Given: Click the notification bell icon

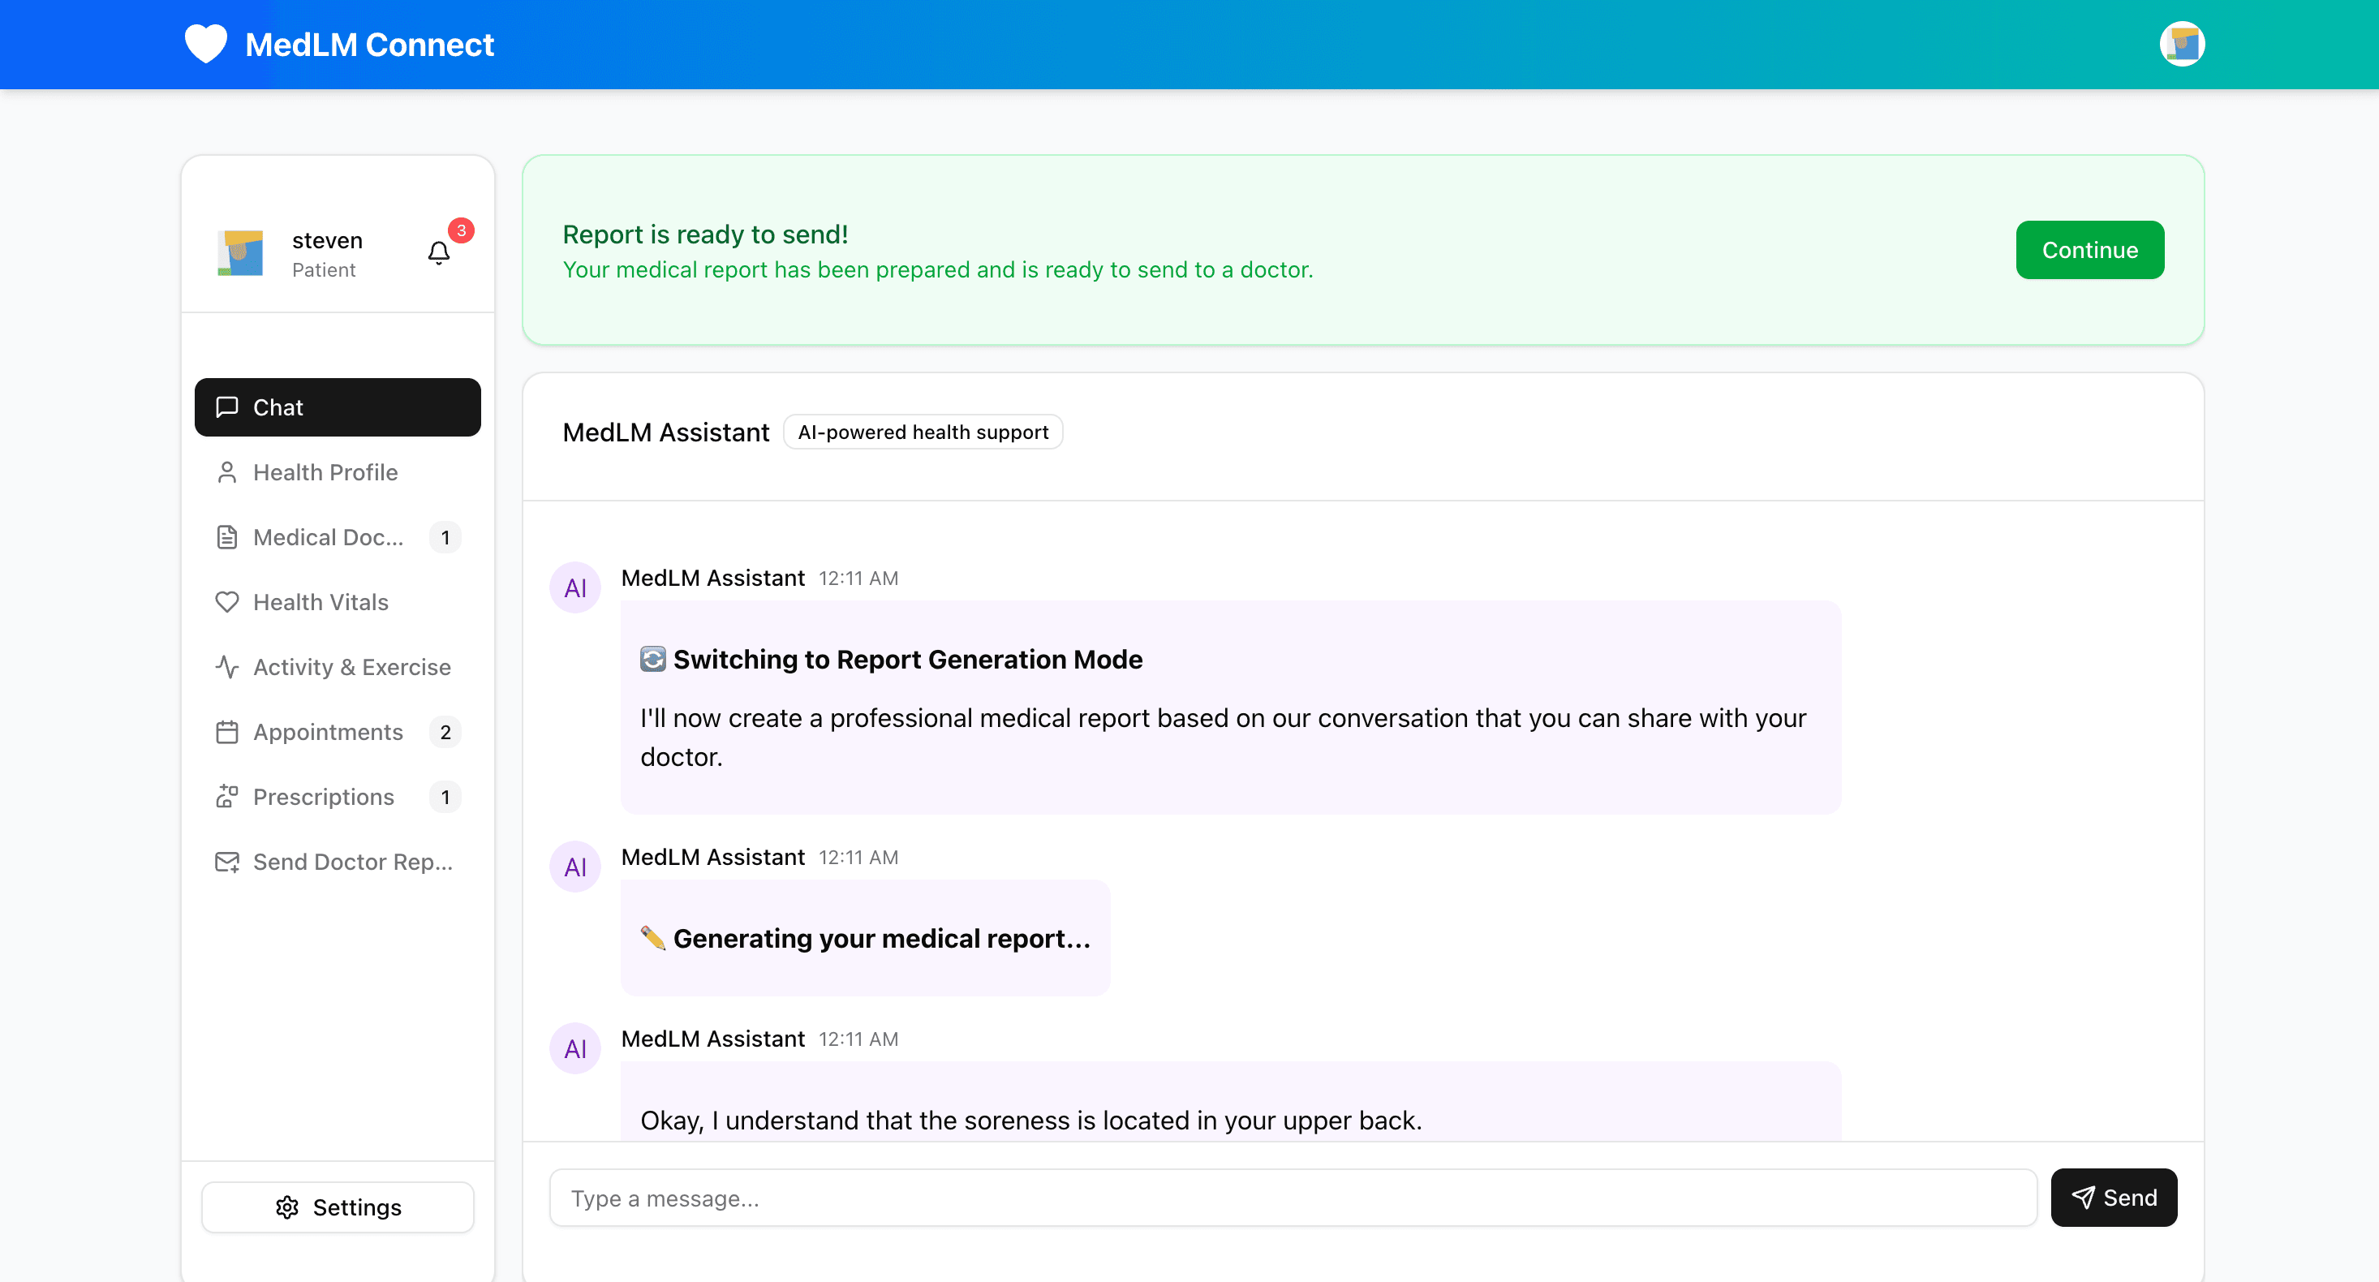Looking at the screenshot, I should pyautogui.click(x=438, y=253).
